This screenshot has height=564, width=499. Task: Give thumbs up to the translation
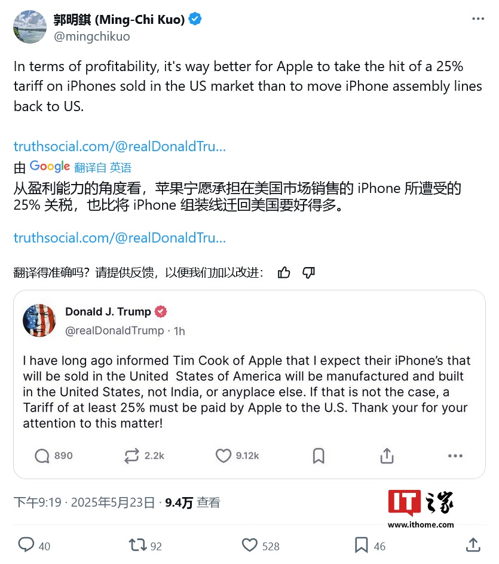pos(284,272)
